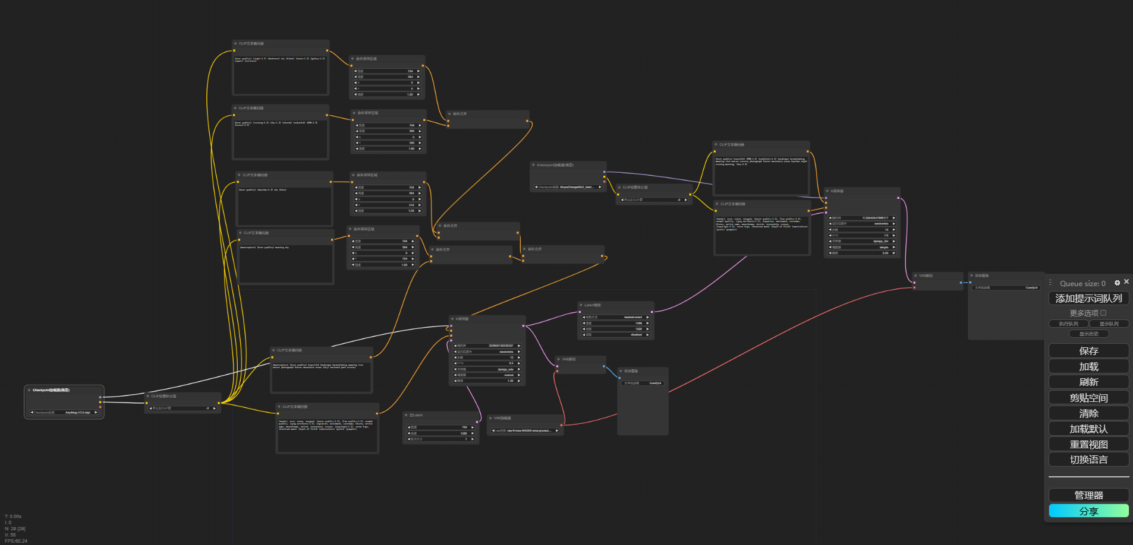Toggle collapse on VAE解码 node beside Latent缩放
The width and height of the screenshot is (1133, 545).
[559, 359]
